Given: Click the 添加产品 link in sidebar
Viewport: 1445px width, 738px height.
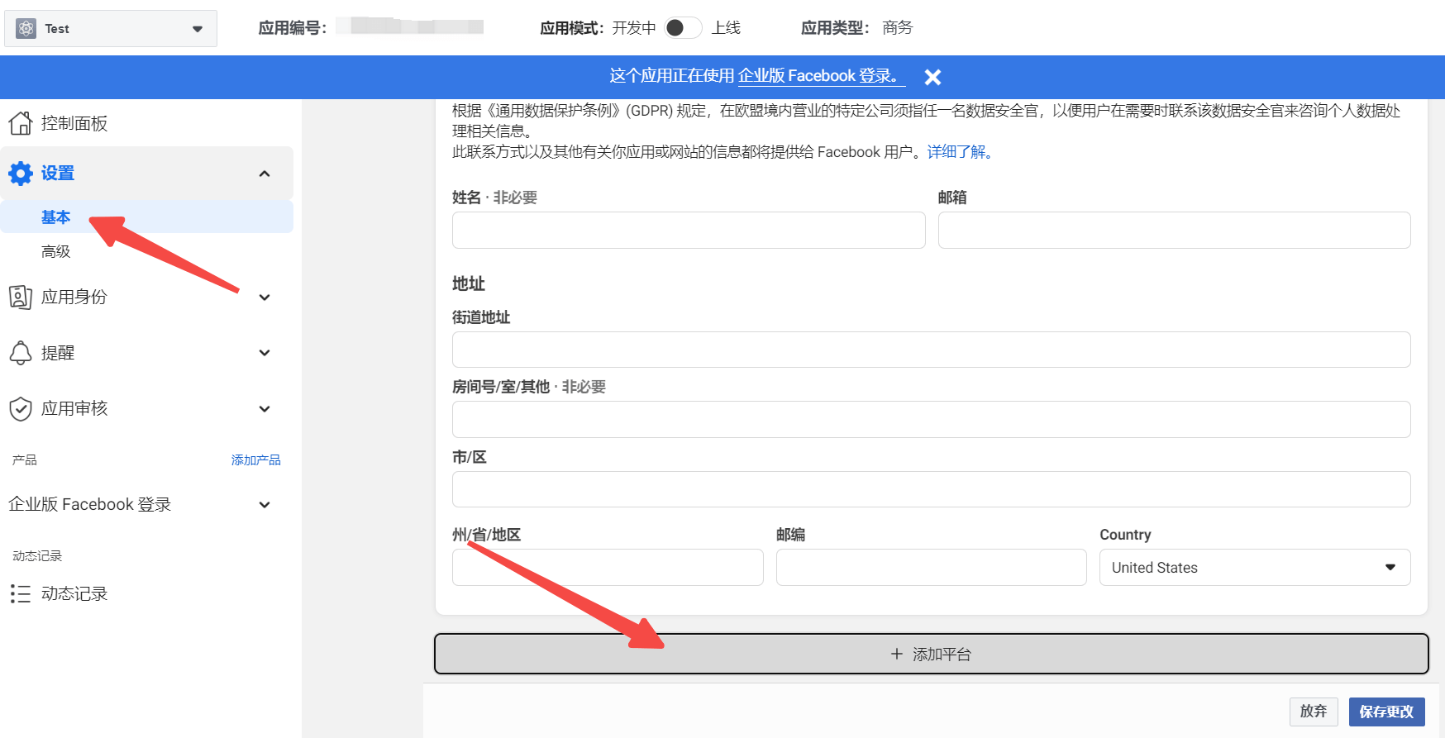Looking at the screenshot, I should point(255,460).
